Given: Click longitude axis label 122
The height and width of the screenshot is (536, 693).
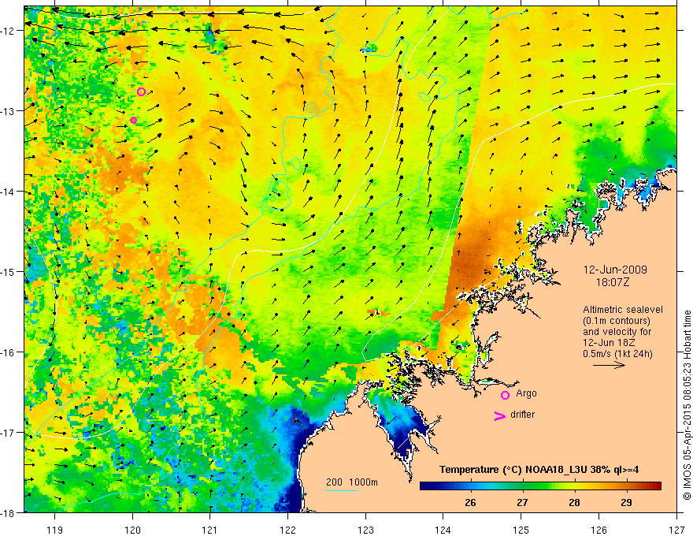Looking at the screenshot, I should (287, 530).
